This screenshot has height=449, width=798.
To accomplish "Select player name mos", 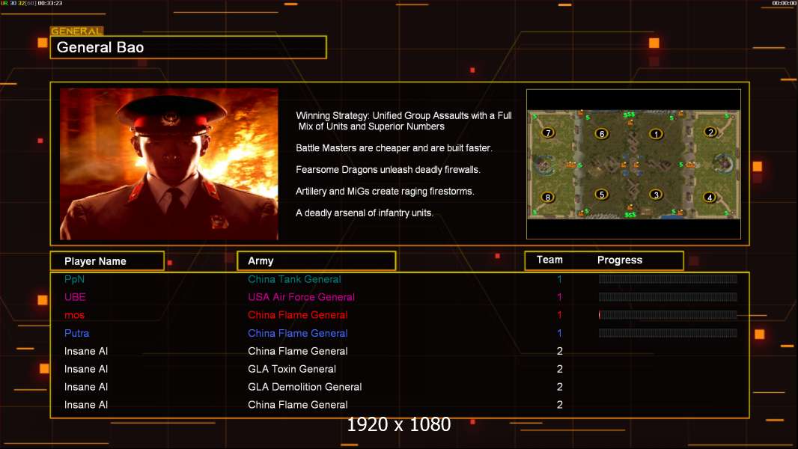I will click(x=74, y=315).
